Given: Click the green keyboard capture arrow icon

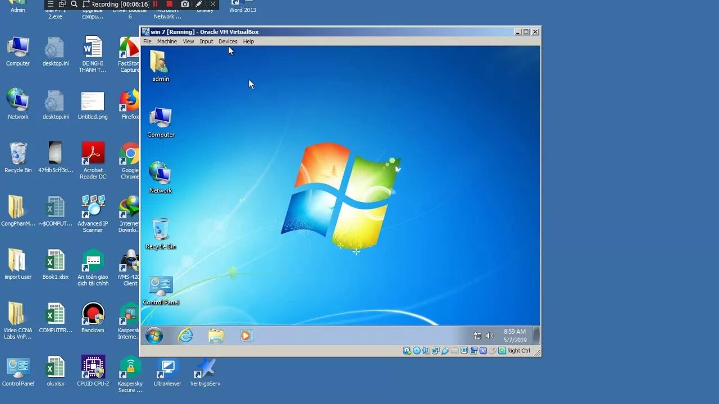Looking at the screenshot, I should pyautogui.click(x=502, y=351).
